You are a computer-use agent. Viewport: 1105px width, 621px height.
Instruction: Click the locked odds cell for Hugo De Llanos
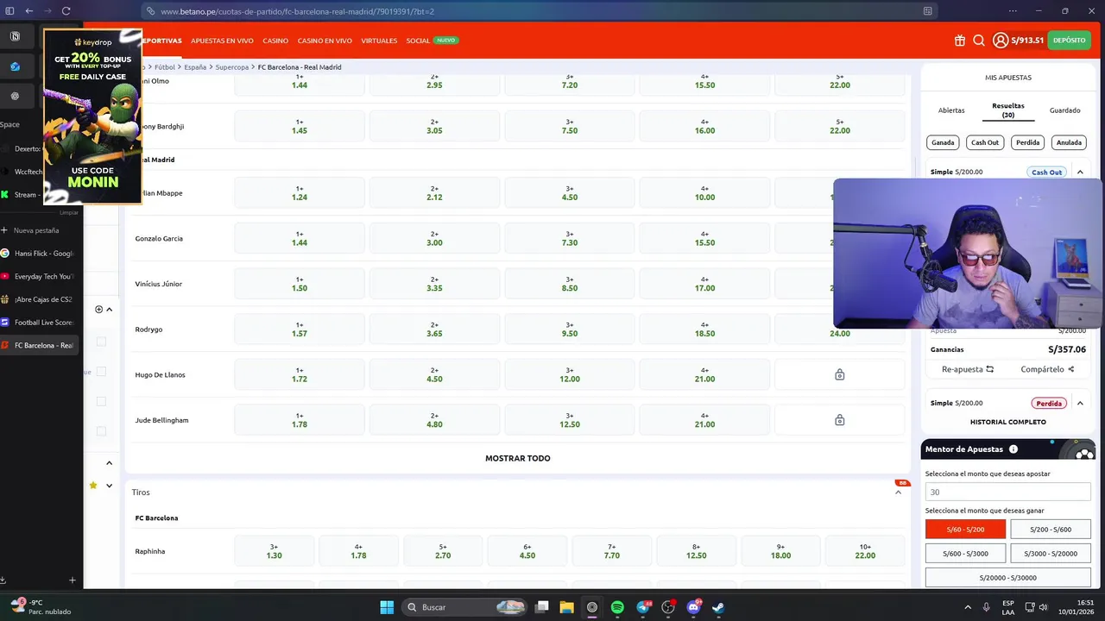click(839, 375)
